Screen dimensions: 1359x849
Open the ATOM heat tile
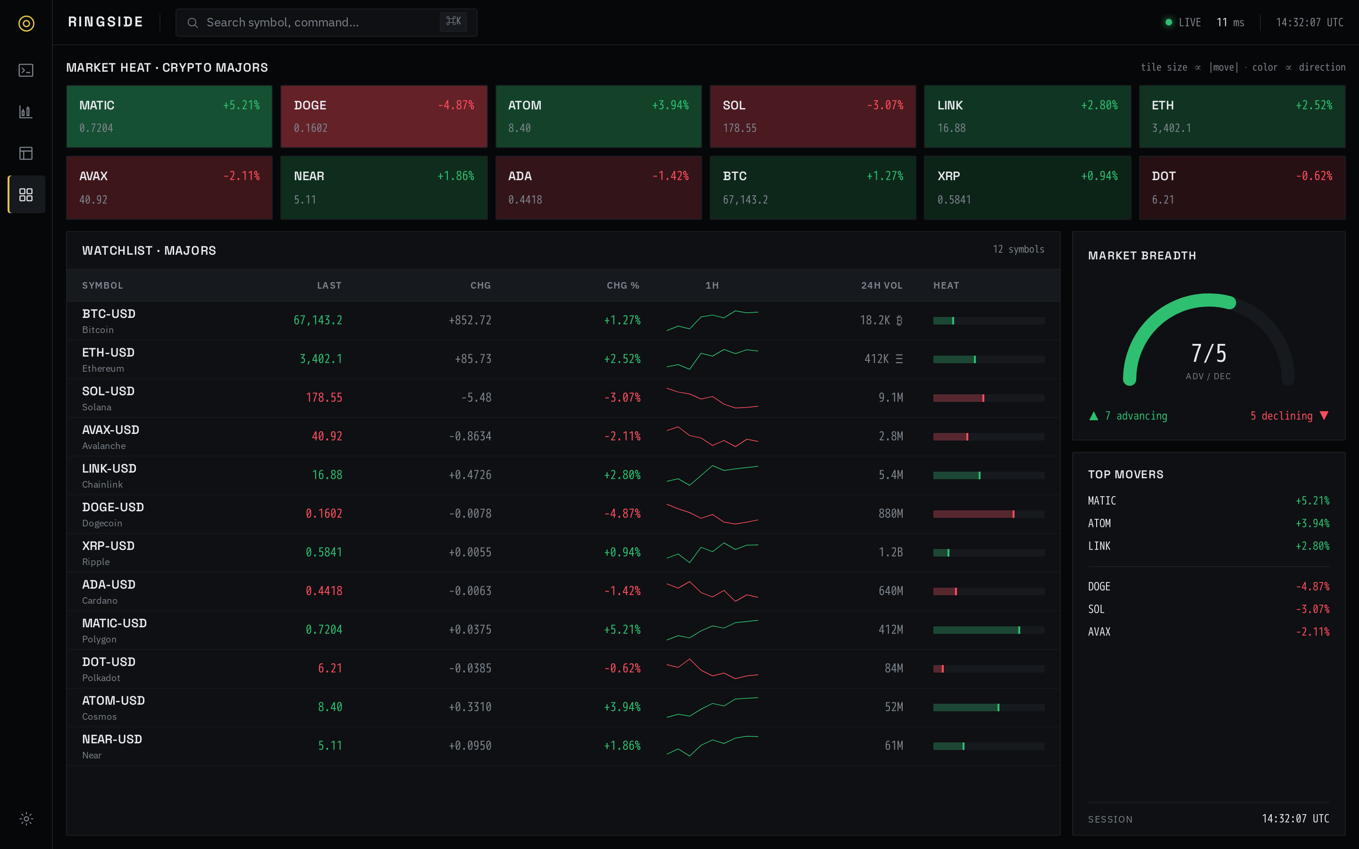click(599, 116)
